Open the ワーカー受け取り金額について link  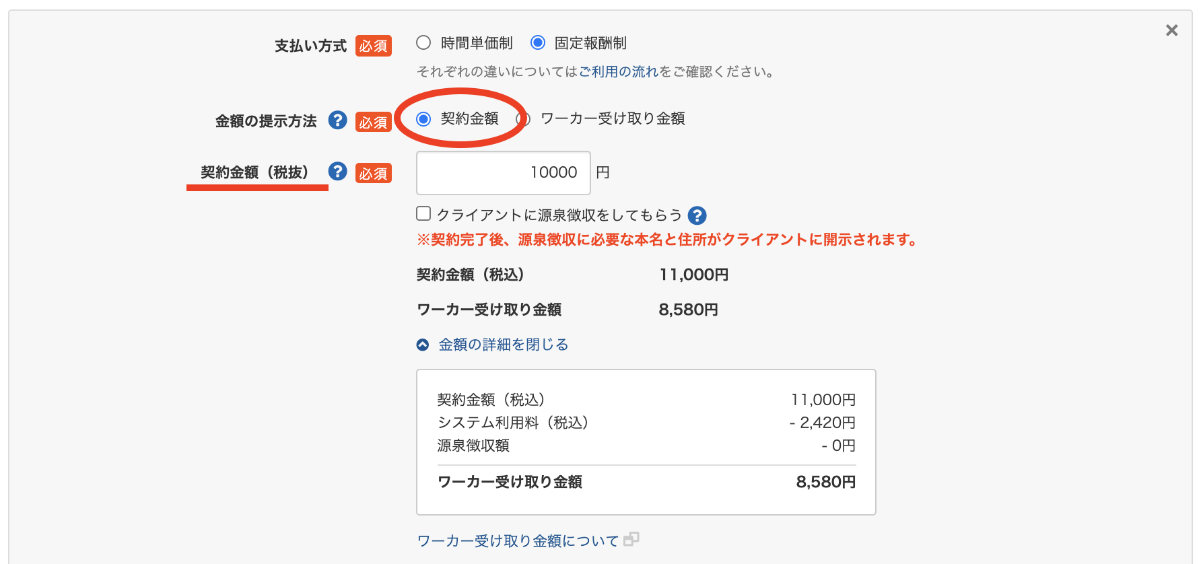(518, 541)
